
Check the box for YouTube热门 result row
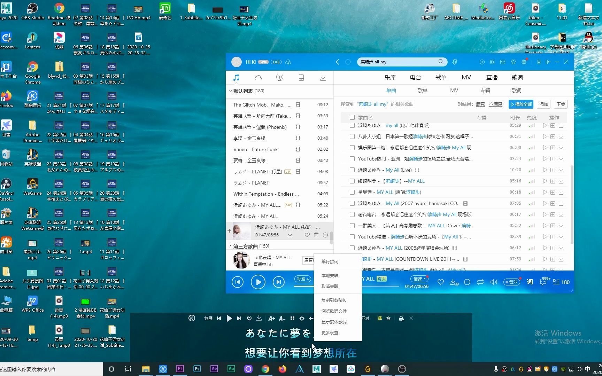pos(352,159)
